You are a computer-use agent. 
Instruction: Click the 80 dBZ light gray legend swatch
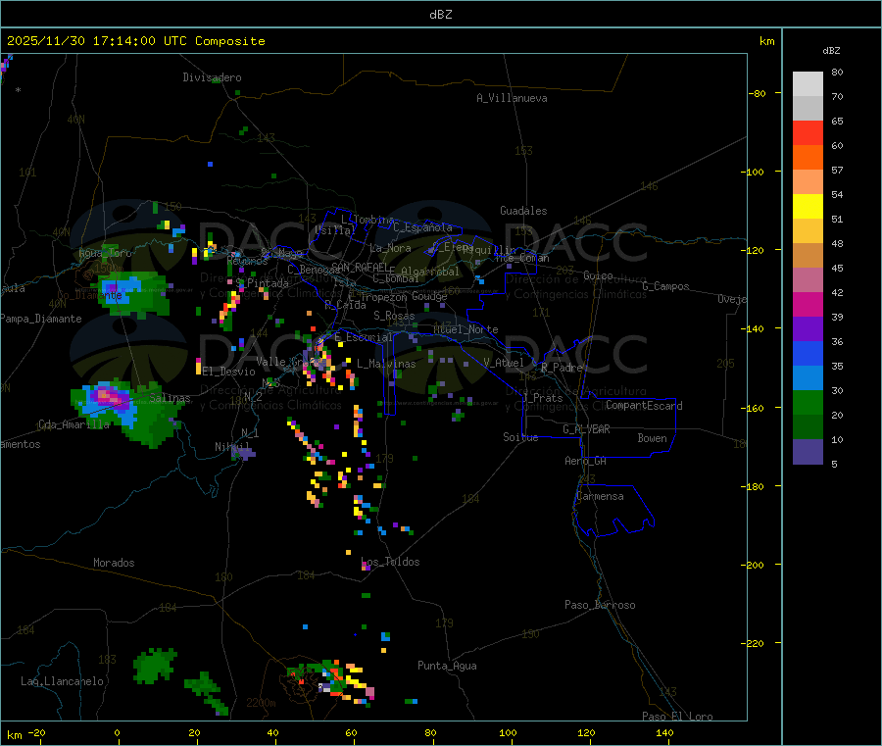[x=808, y=84]
